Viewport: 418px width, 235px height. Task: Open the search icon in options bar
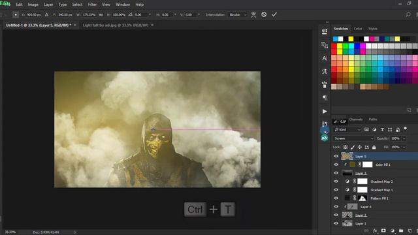408,14
